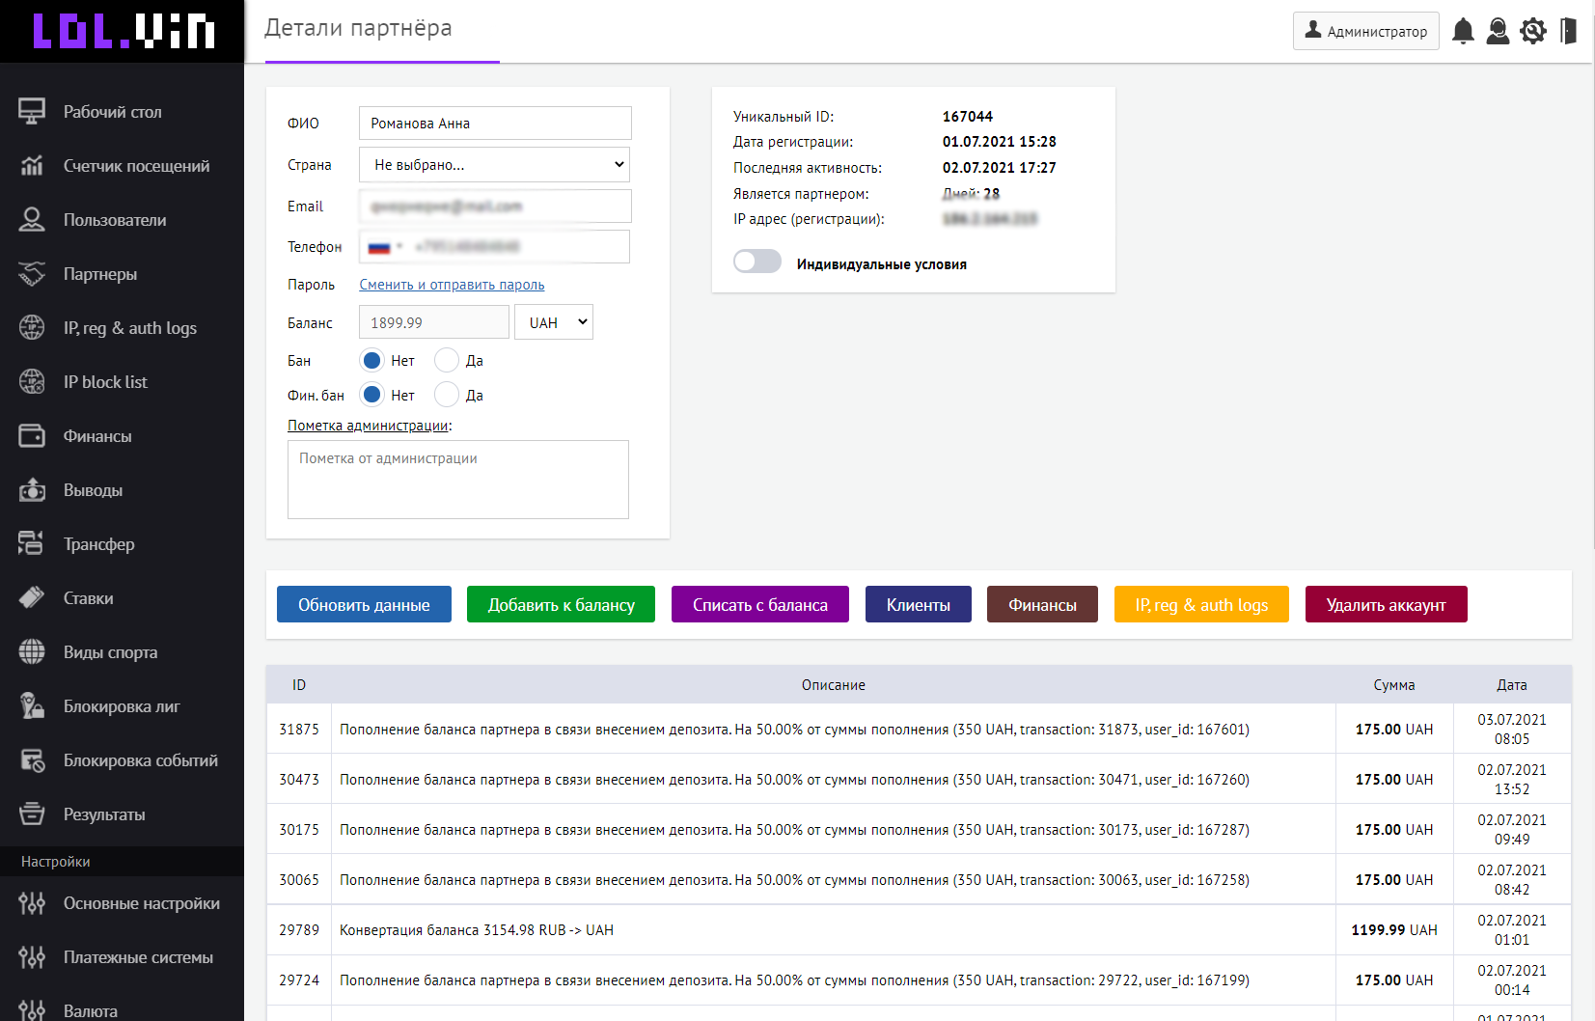Click the Финансы wallet icon
This screenshot has width=1595, height=1021.
(32, 436)
